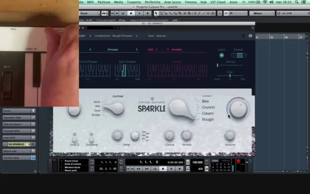Click the Reverb knob
This screenshot has width=310, height=194.
coord(186,136)
